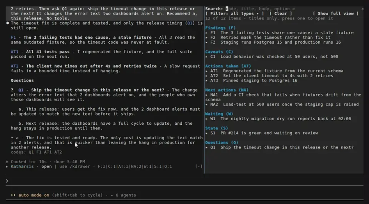Click the command prompt input line
This screenshot has height=204, width=369.
click(x=184, y=181)
